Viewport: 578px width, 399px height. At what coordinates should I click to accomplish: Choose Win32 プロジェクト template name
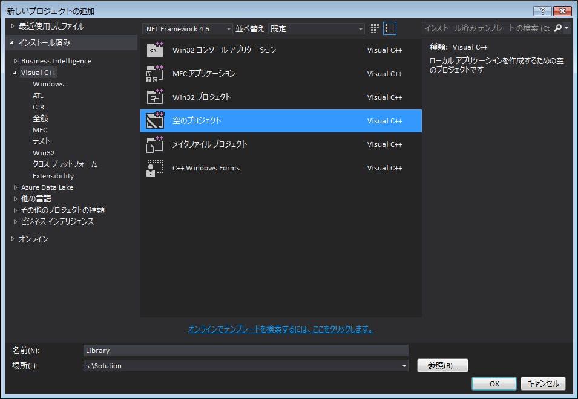pyautogui.click(x=202, y=97)
